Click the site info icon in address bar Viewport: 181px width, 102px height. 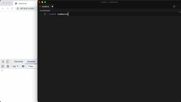point(18,8)
